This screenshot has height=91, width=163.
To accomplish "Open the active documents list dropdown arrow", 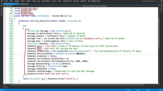I will tap(159, 4).
